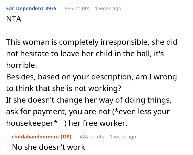Click the top comment's '1 week ago' timestamp
The image size is (193, 155).
pyautogui.click(x=108, y=8)
